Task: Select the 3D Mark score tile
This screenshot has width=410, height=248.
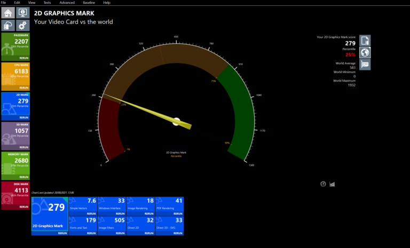Action: 15,133
